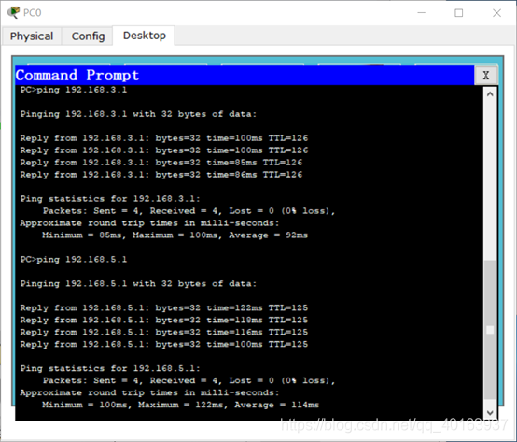Click the reply line with time=118ms

coord(164,321)
